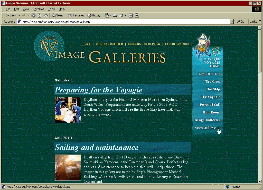Open the Tools menu
The image size is (263, 190).
tap(51, 9)
